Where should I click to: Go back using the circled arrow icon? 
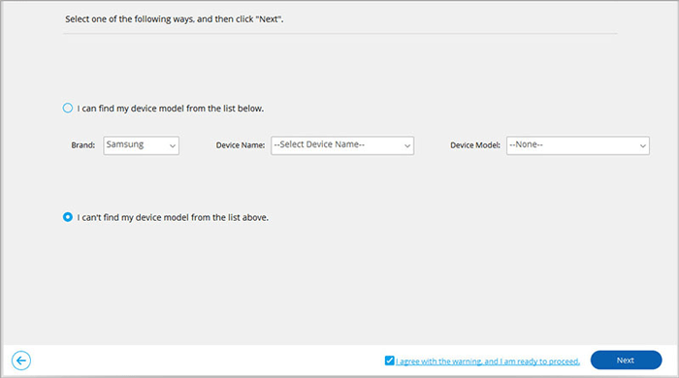point(21,361)
